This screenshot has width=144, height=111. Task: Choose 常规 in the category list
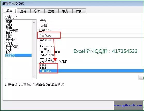pyautogui.click(x=9, y=22)
